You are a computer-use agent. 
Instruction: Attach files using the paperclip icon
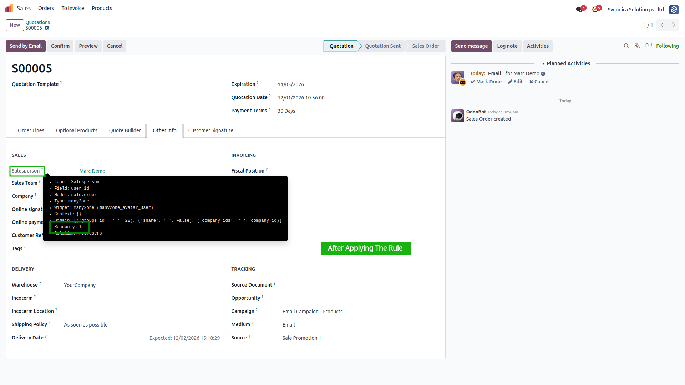pos(637,46)
